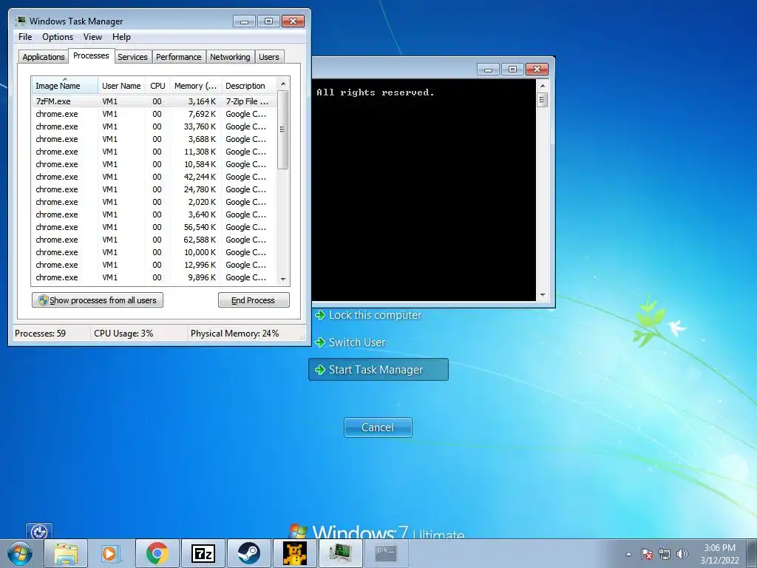This screenshot has width=757, height=568.
Task: Click the End Process button
Action: 254,300
